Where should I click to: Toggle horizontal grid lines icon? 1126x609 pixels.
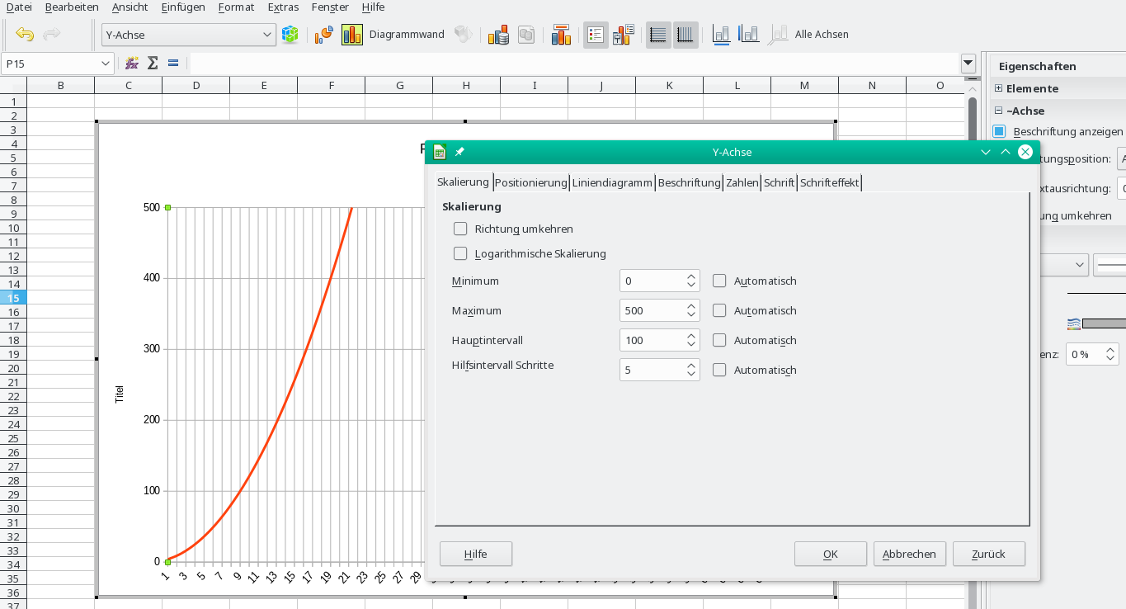pyautogui.click(x=657, y=35)
